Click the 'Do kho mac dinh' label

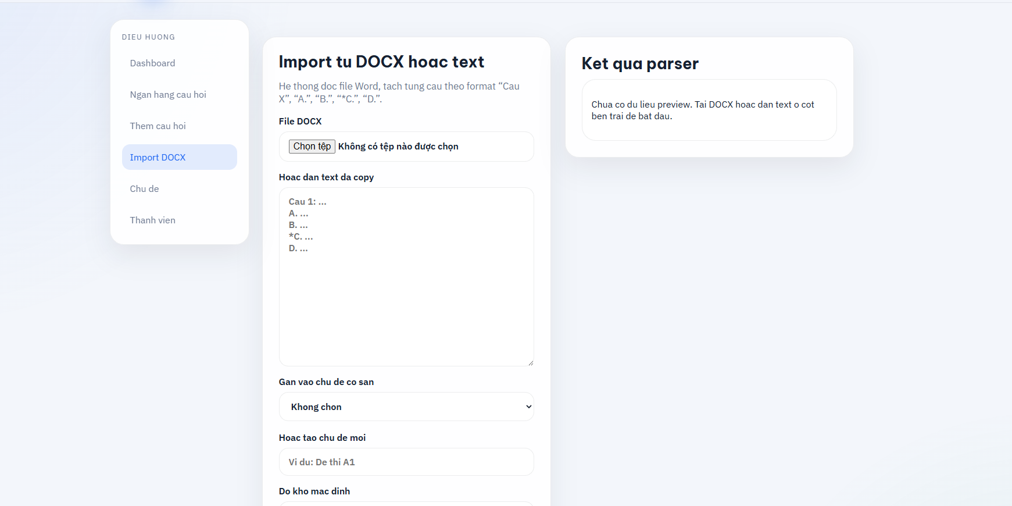(314, 491)
